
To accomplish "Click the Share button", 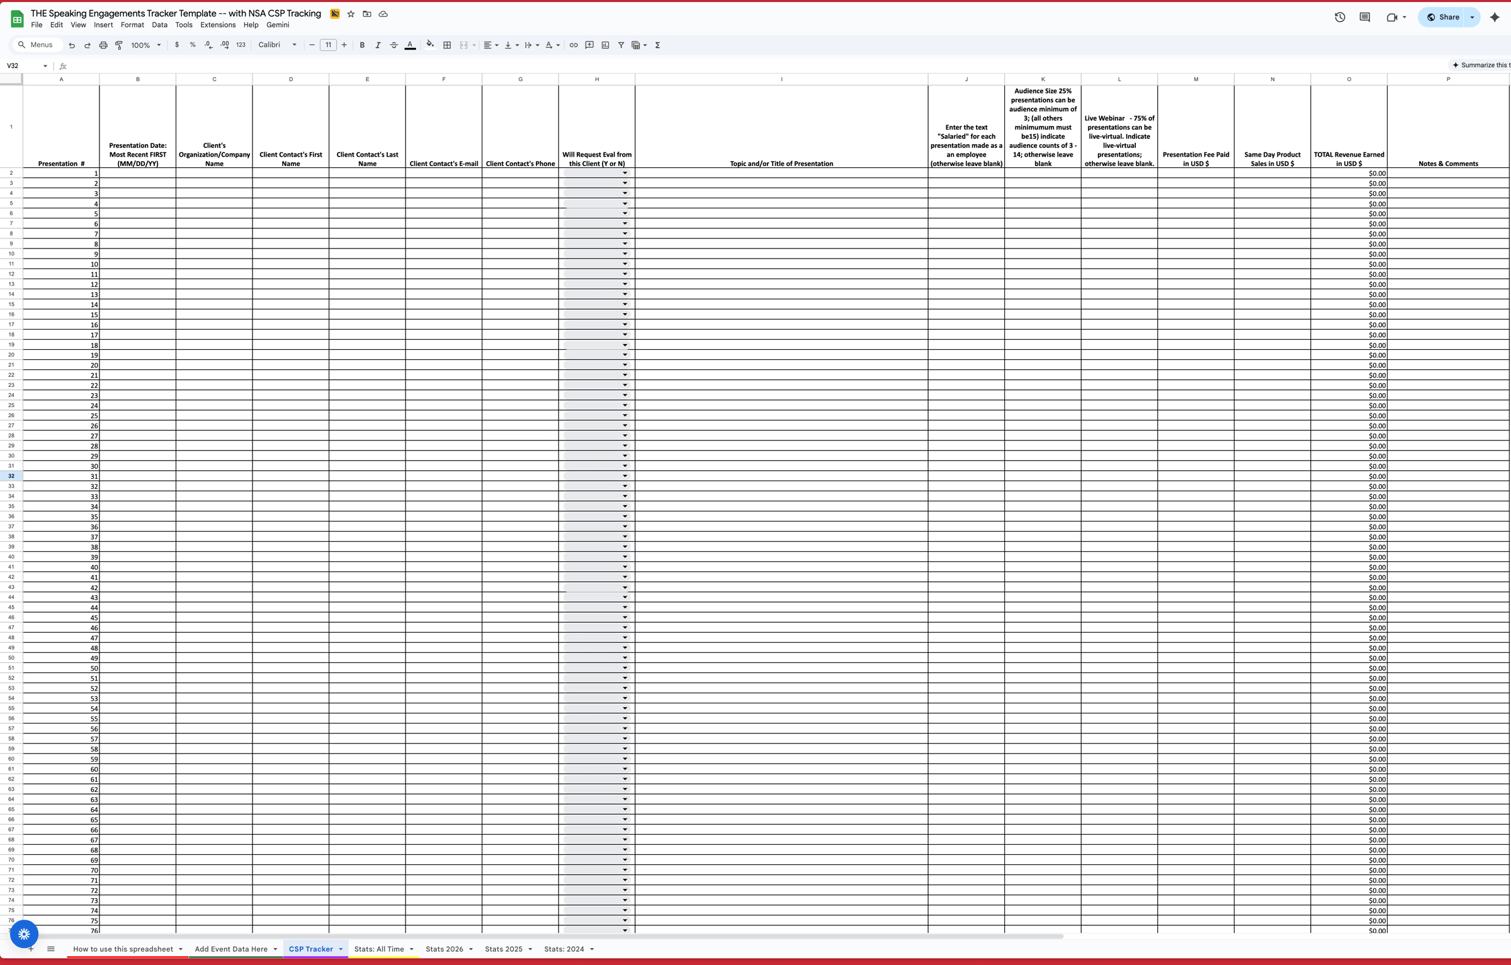I will pos(1444,18).
